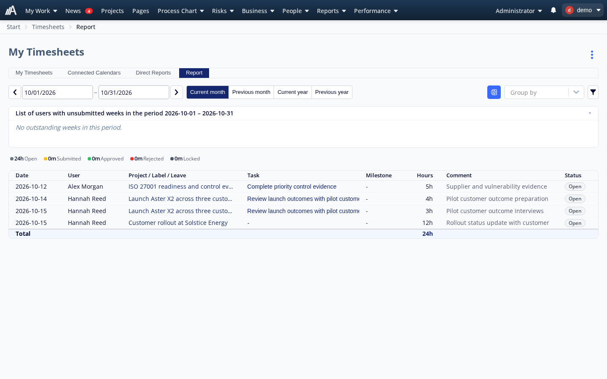Click the 24h Open status legend

tap(24, 159)
